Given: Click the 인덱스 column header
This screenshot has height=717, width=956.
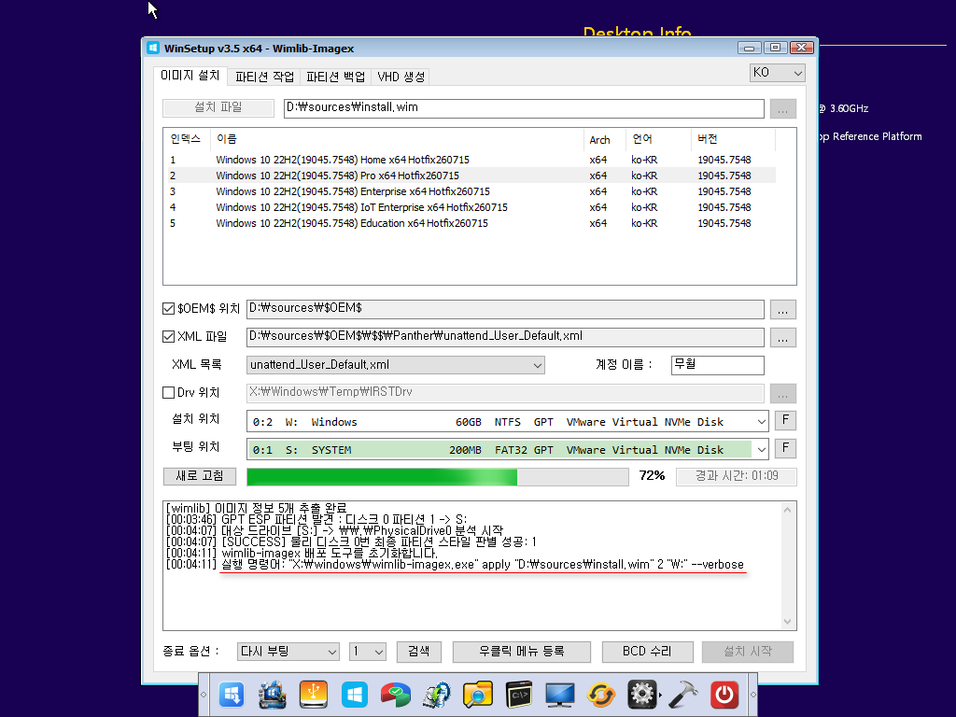Looking at the screenshot, I should [x=188, y=140].
